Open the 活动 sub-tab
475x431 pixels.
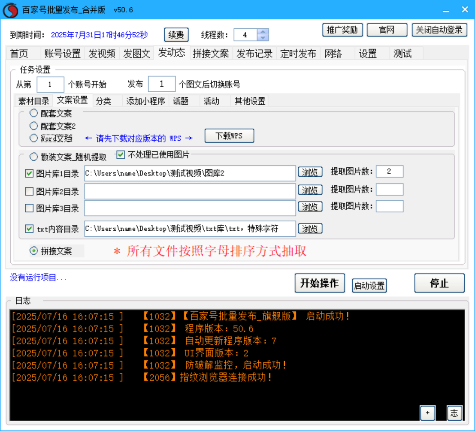(x=215, y=101)
